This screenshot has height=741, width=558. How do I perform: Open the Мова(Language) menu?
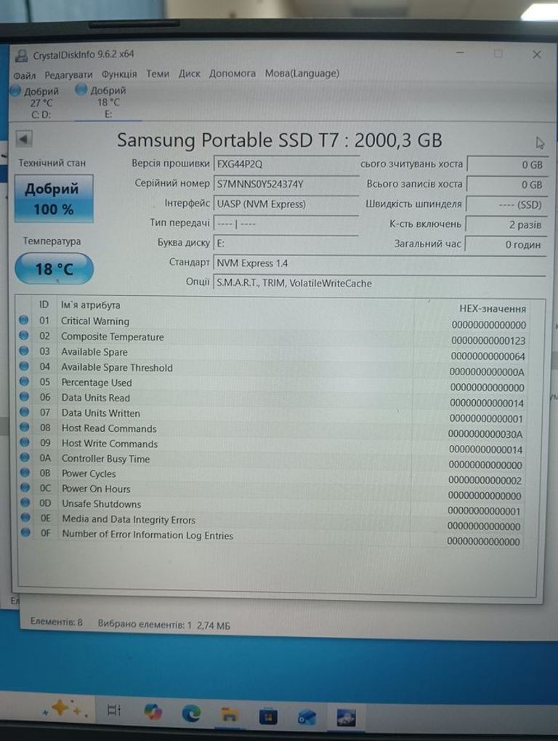pyautogui.click(x=302, y=73)
